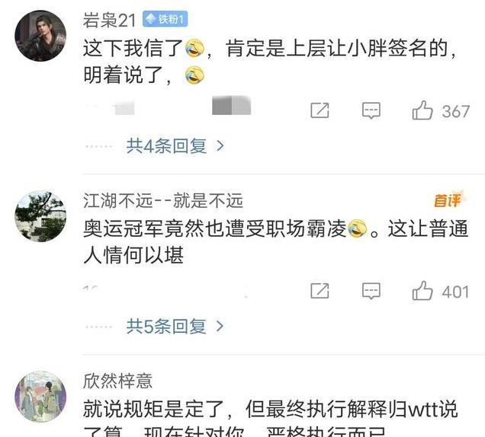Open 江湖不远 user avatar
Screen dimensions: 485x437
point(40,216)
